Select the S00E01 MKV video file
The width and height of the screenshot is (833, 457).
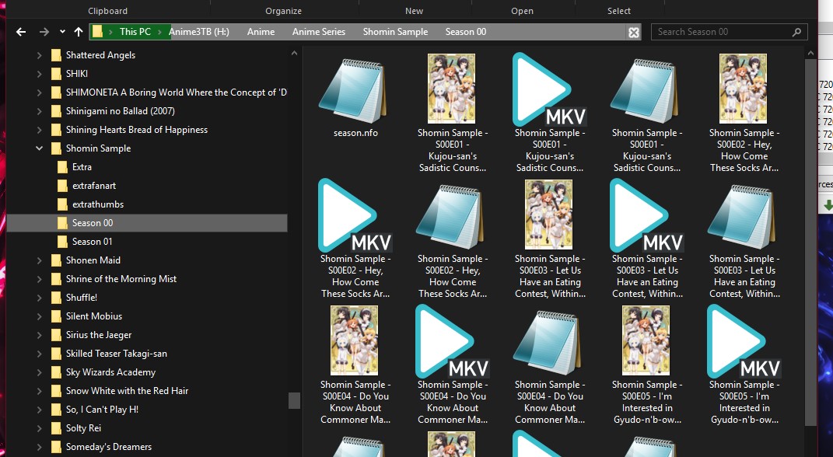coord(549,90)
